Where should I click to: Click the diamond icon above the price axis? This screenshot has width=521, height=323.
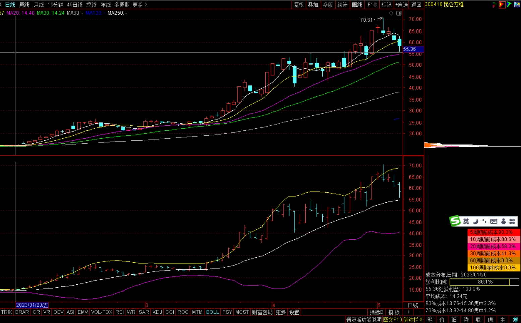pos(391,13)
